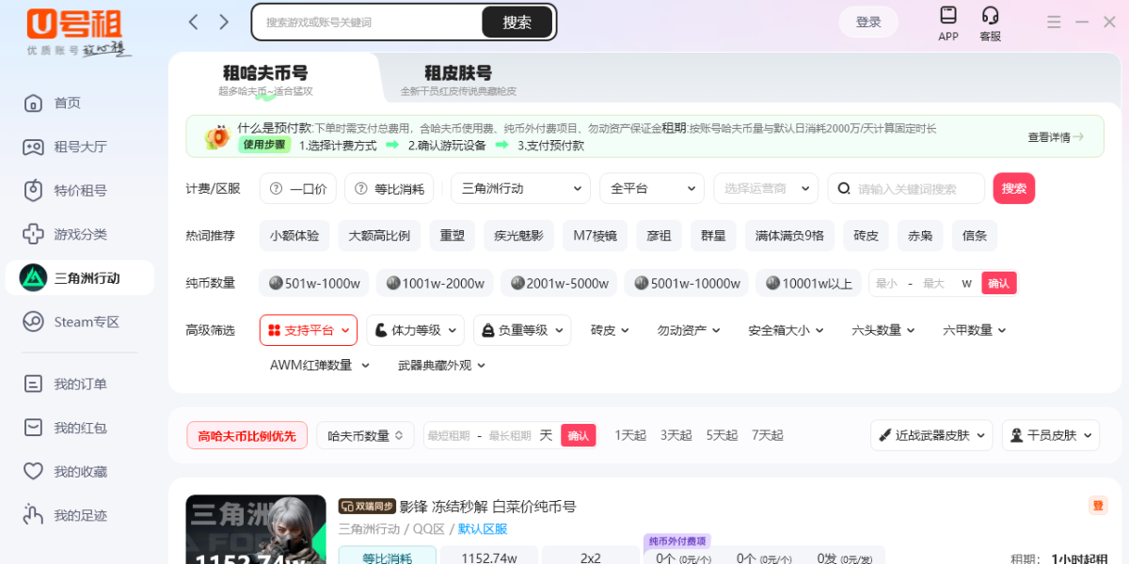This screenshot has width=1129, height=564.
Task: Select 一口价 billing option
Action: click(x=298, y=188)
